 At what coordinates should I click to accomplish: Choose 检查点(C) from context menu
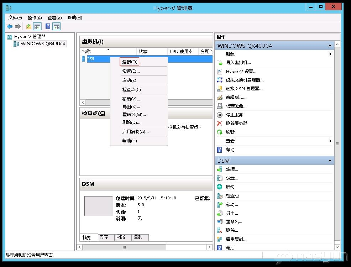pyautogui.click(x=139, y=89)
